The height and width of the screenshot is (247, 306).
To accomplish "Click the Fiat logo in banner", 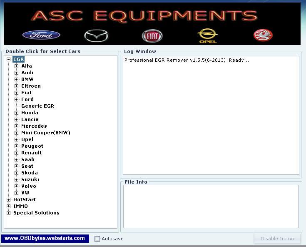I will point(152,36).
